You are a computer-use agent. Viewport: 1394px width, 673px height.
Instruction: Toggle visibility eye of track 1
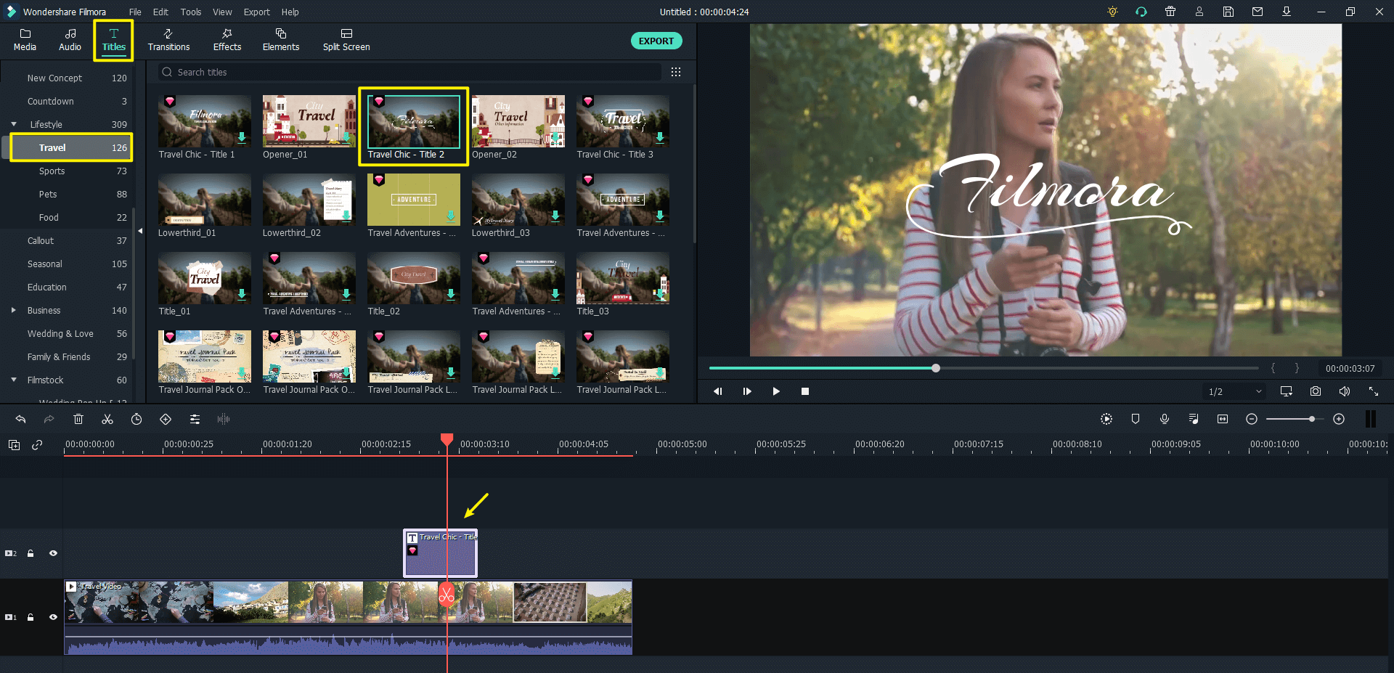click(53, 617)
